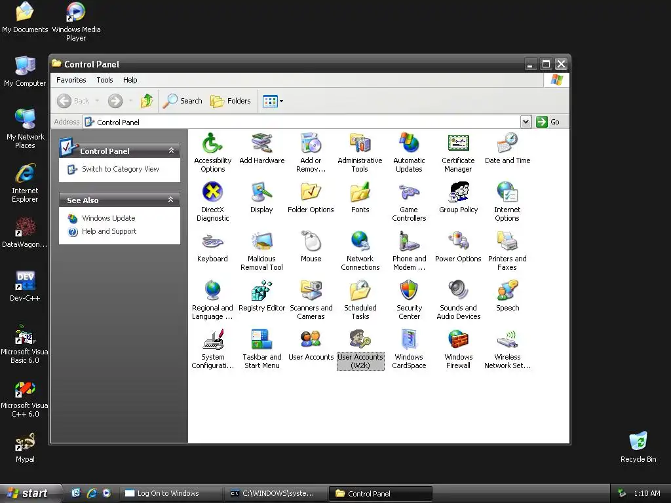Select My Computer desktop icon
This screenshot has height=503, width=671.
click(25, 71)
